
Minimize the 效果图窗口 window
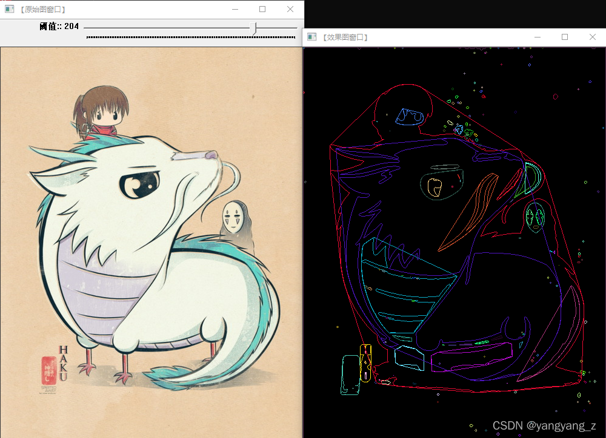coord(538,37)
